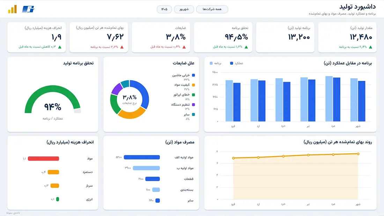
Task: Click the dark blue عملکرد bar for فرو
Action: [237, 102]
